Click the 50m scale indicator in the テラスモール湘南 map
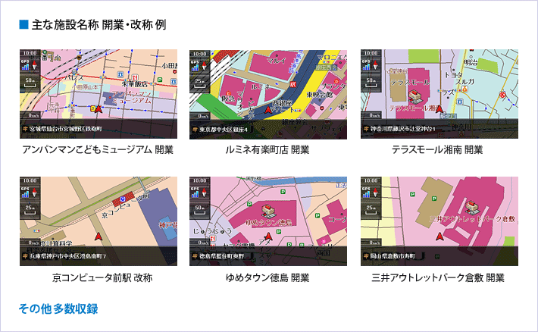The height and width of the screenshot is (332, 538). click(x=371, y=82)
